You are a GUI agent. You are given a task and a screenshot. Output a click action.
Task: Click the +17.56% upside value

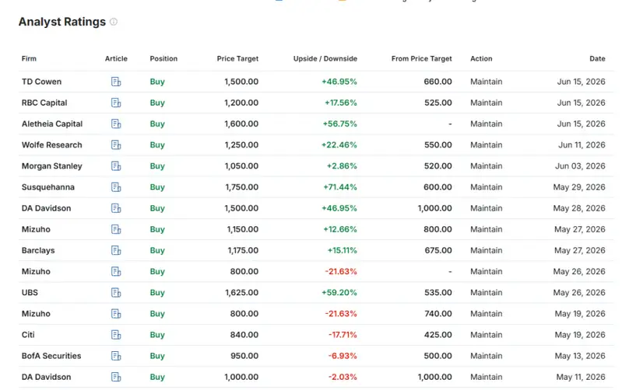(341, 103)
